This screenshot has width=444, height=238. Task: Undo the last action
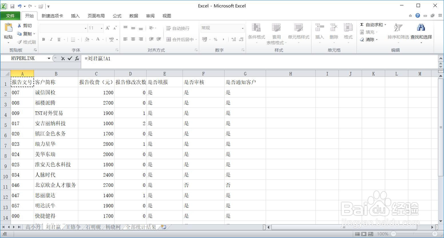20,6
